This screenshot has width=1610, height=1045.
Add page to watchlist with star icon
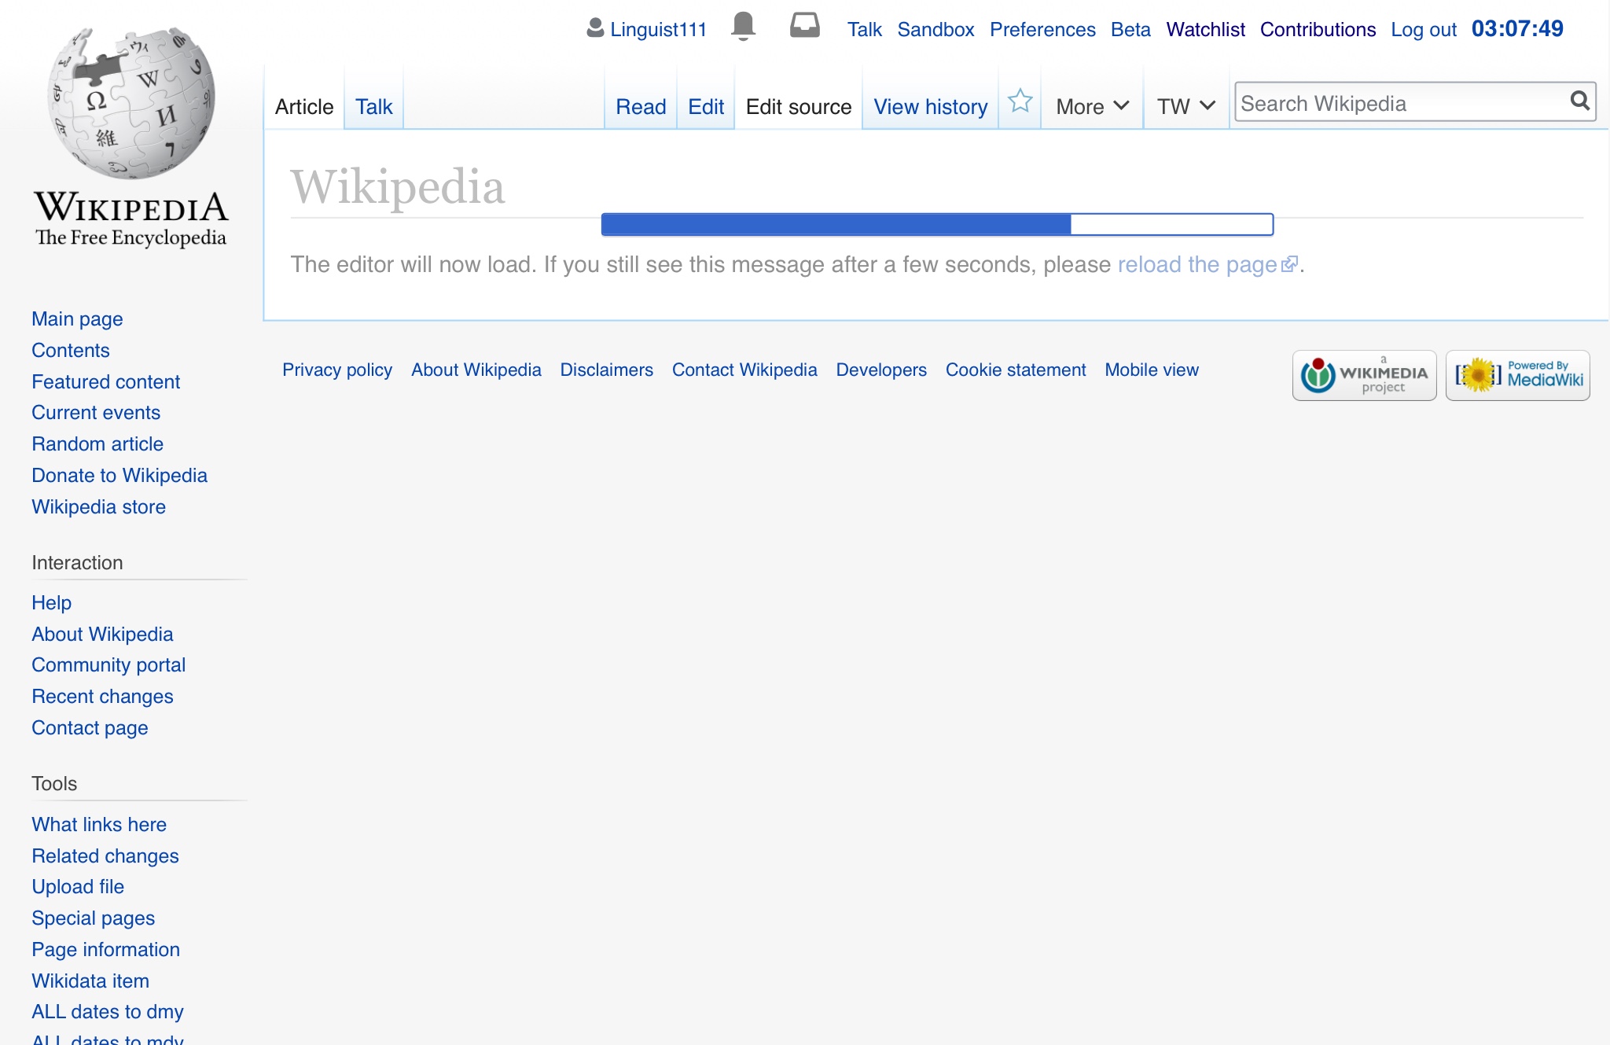[x=1020, y=101]
